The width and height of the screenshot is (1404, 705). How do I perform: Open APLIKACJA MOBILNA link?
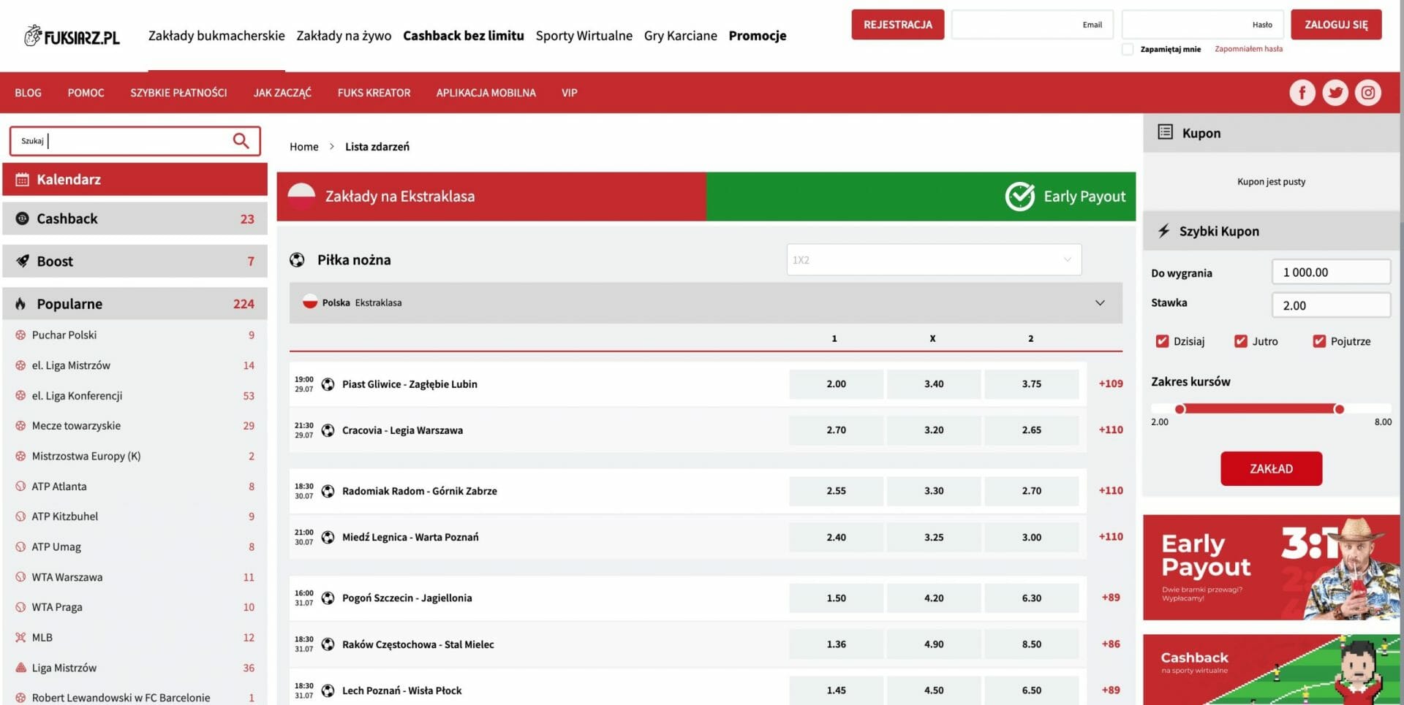point(486,93)
